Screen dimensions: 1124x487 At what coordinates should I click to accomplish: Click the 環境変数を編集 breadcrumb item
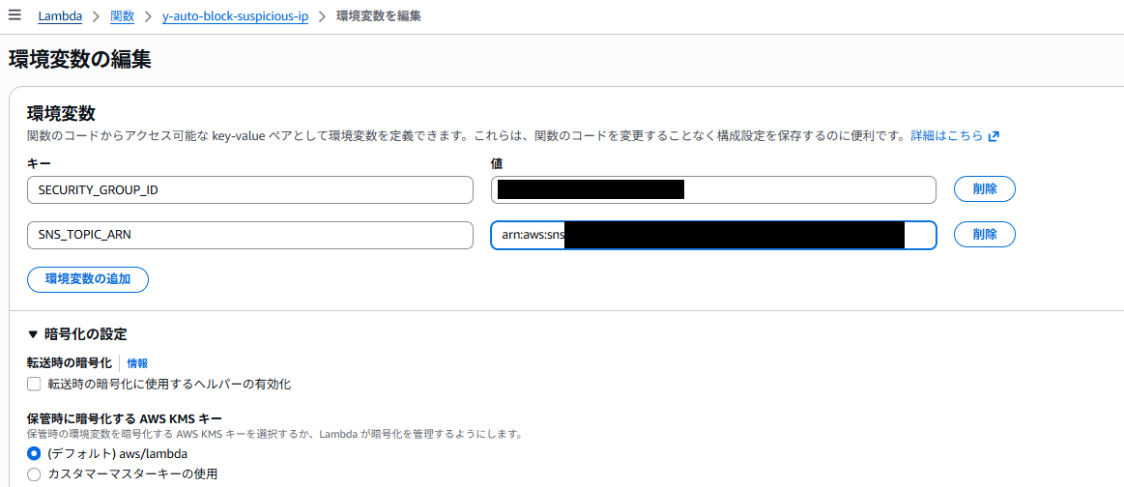coord(378,16)
